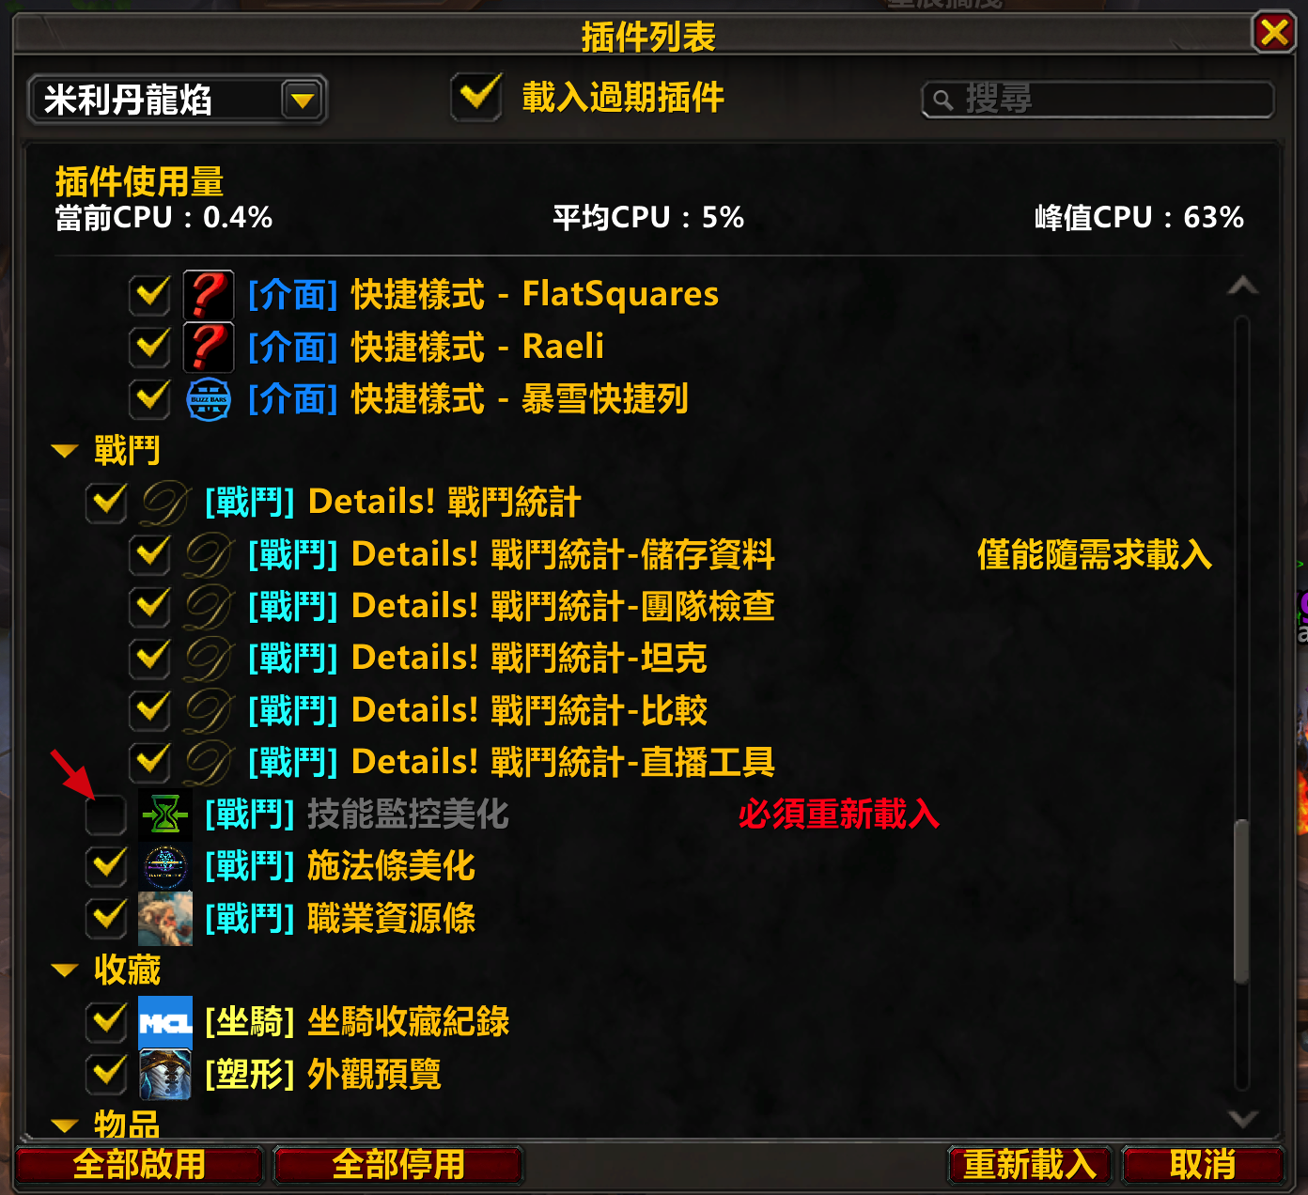Screen dimensions: 1308x1195
Task: Uncheck the 載入過期插件 checkbox
Action: [x=476, y=97]
